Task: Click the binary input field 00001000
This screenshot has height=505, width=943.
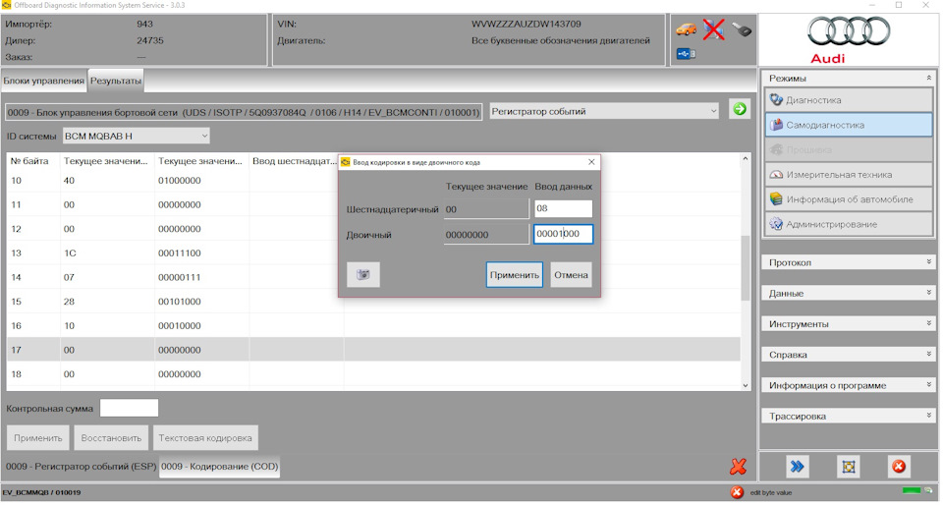Action: [563, 234]
